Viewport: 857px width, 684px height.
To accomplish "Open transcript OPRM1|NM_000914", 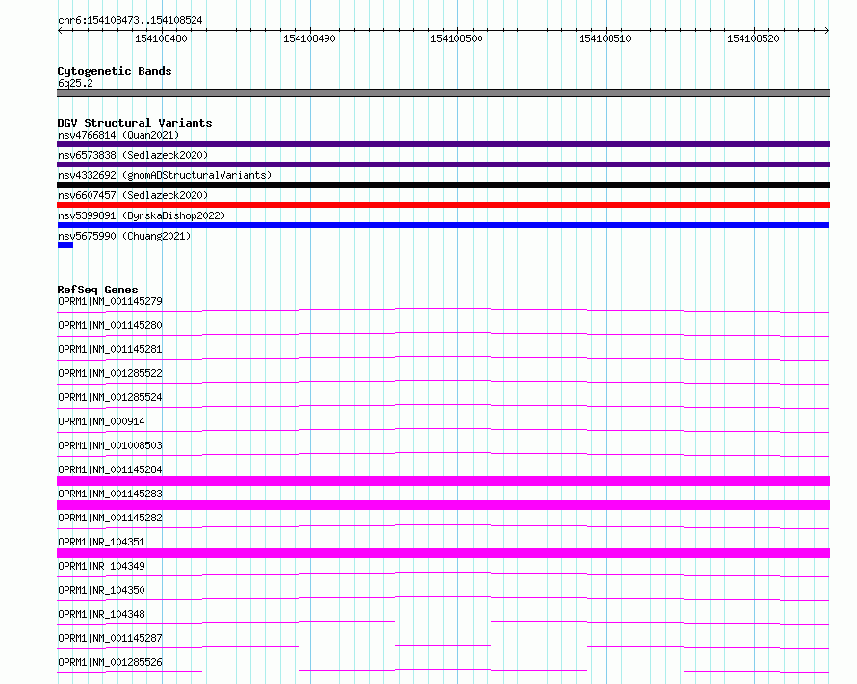I will click(x=101, y=421).
